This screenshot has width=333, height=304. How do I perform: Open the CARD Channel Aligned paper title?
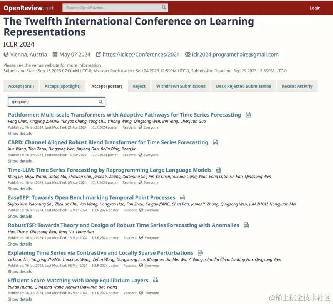[x=108, y=142]
